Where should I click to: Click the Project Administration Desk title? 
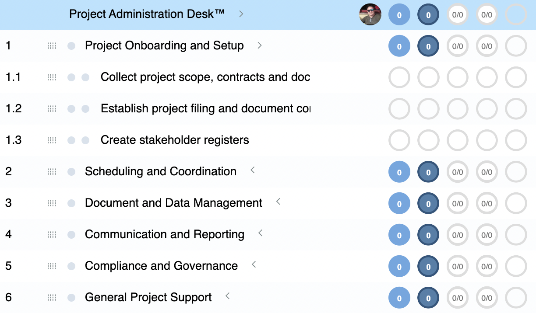point(147,14)
